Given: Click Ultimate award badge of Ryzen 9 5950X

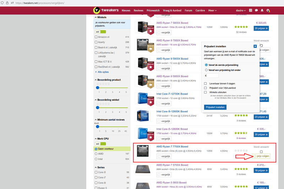Looking at the screenshot, I should [x=151, y=84].
